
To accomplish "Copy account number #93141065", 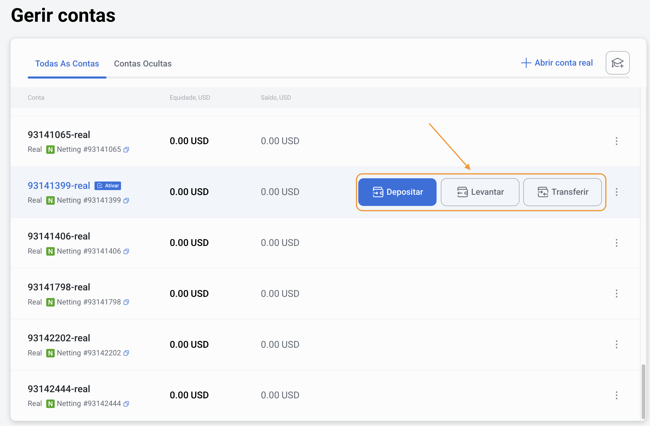I will [126, 150].
